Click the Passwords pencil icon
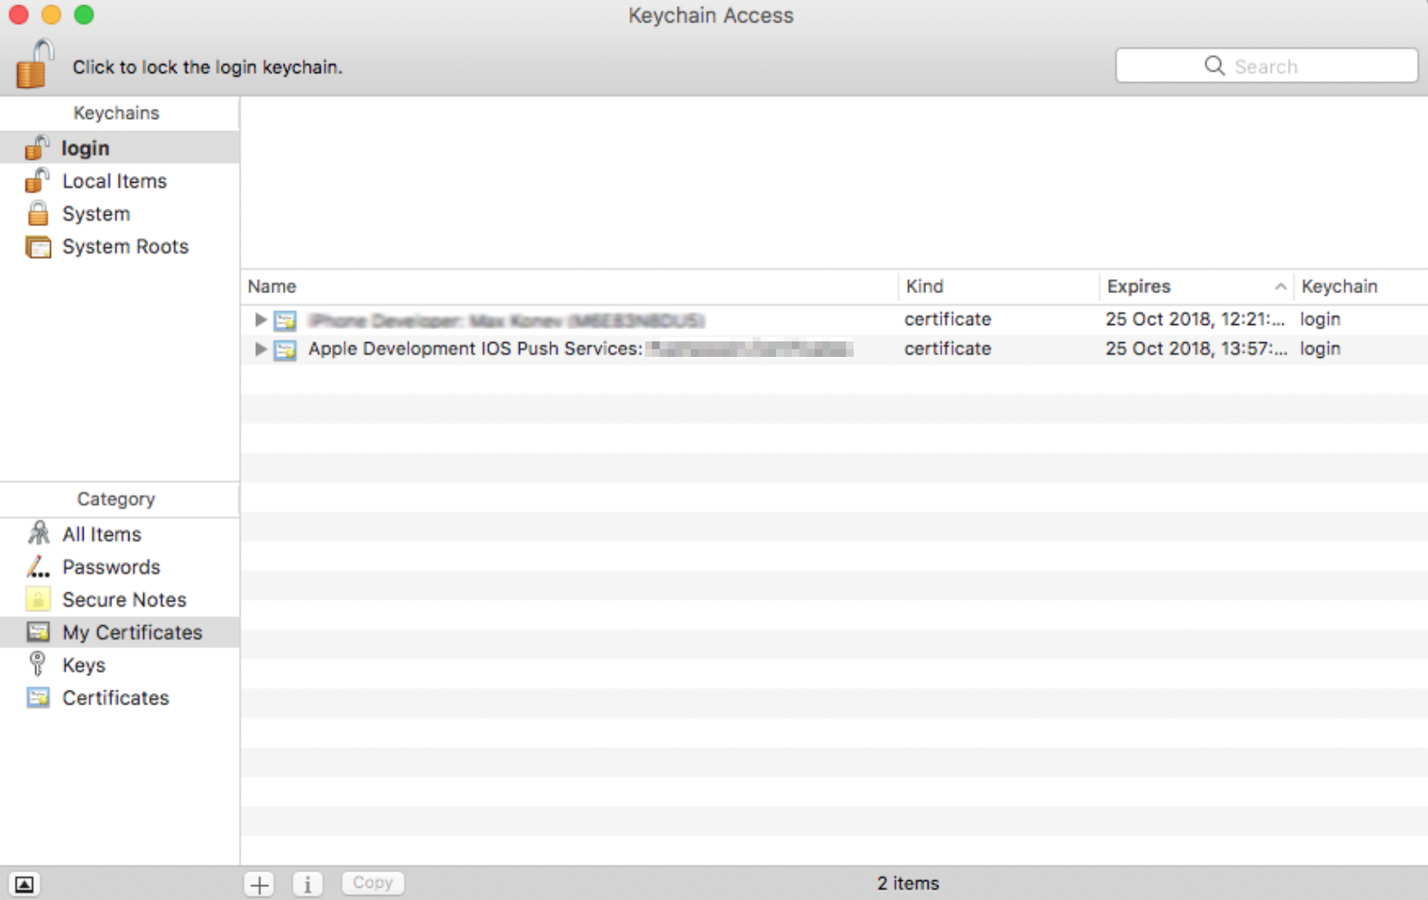Image resolution: width=1428 pixels, height=900 pixels. point(38,566)
